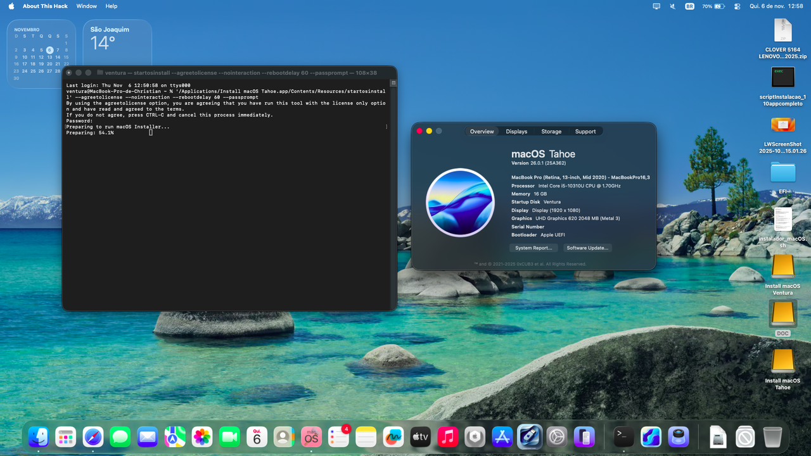Image resolution: width=811 pixels, height=456 pixels.
Task: Open BR input source menu
Action: (x=689, y=6)
